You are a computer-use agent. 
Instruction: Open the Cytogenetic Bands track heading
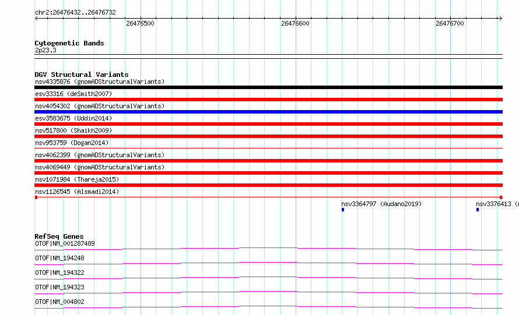click(x=69, y=43)
